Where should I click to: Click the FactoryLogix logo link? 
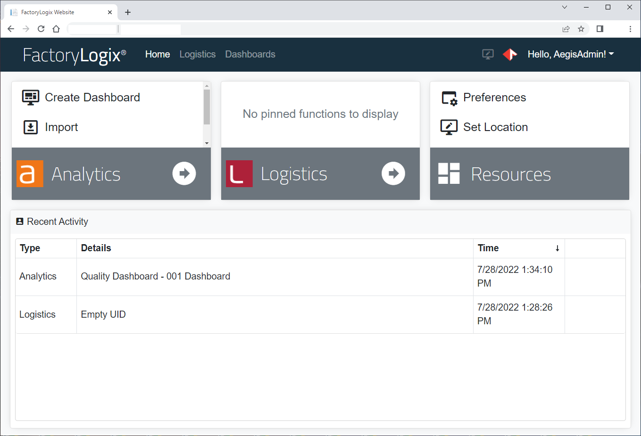(75, 55)
